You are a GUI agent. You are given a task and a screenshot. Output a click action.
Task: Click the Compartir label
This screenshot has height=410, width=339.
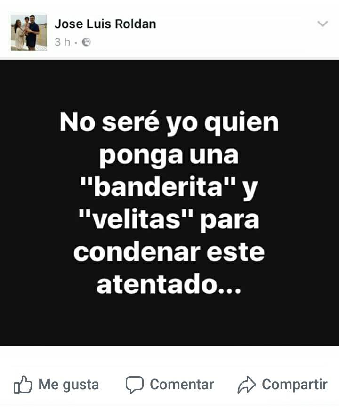click(295, 385)
